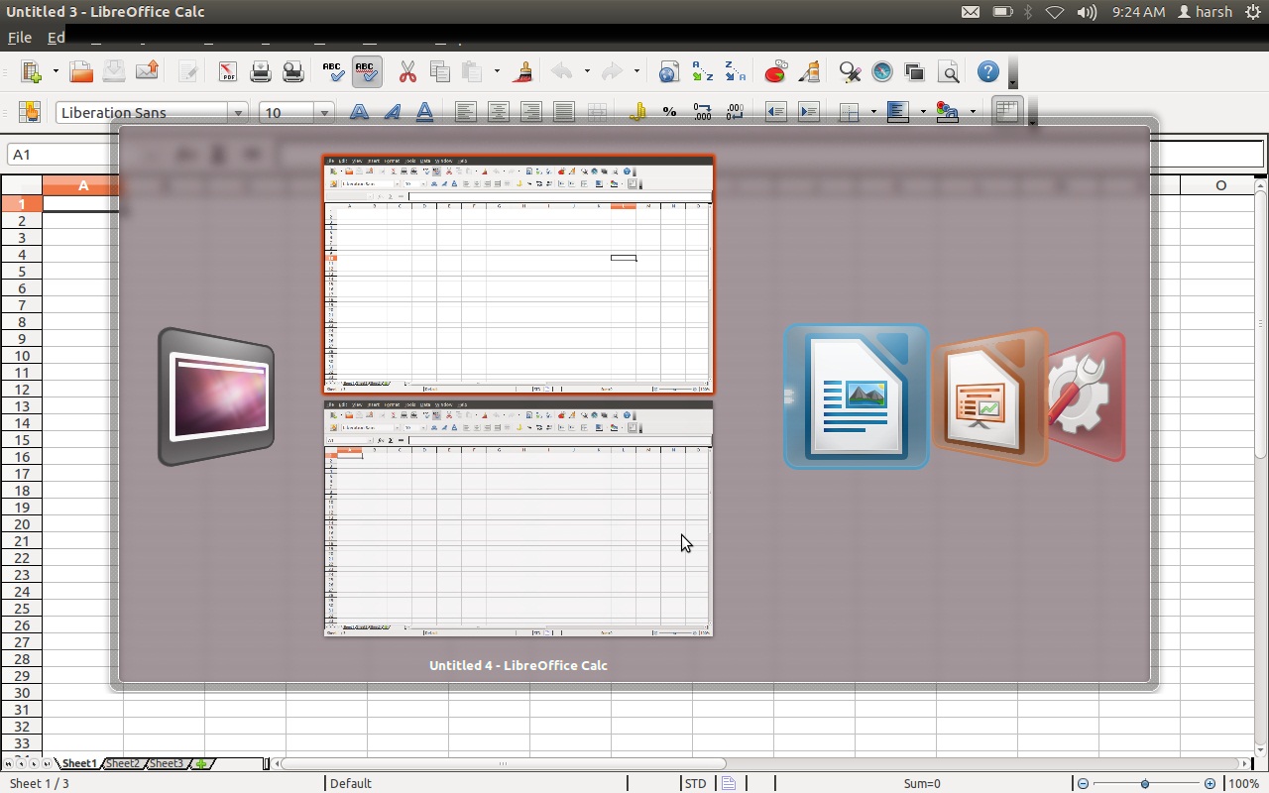Viewport: 1269px width, 793px height.
Task: Select LibreOffice Writer in the app switcher
Action: pyautogui.click(x=856, y=396)
